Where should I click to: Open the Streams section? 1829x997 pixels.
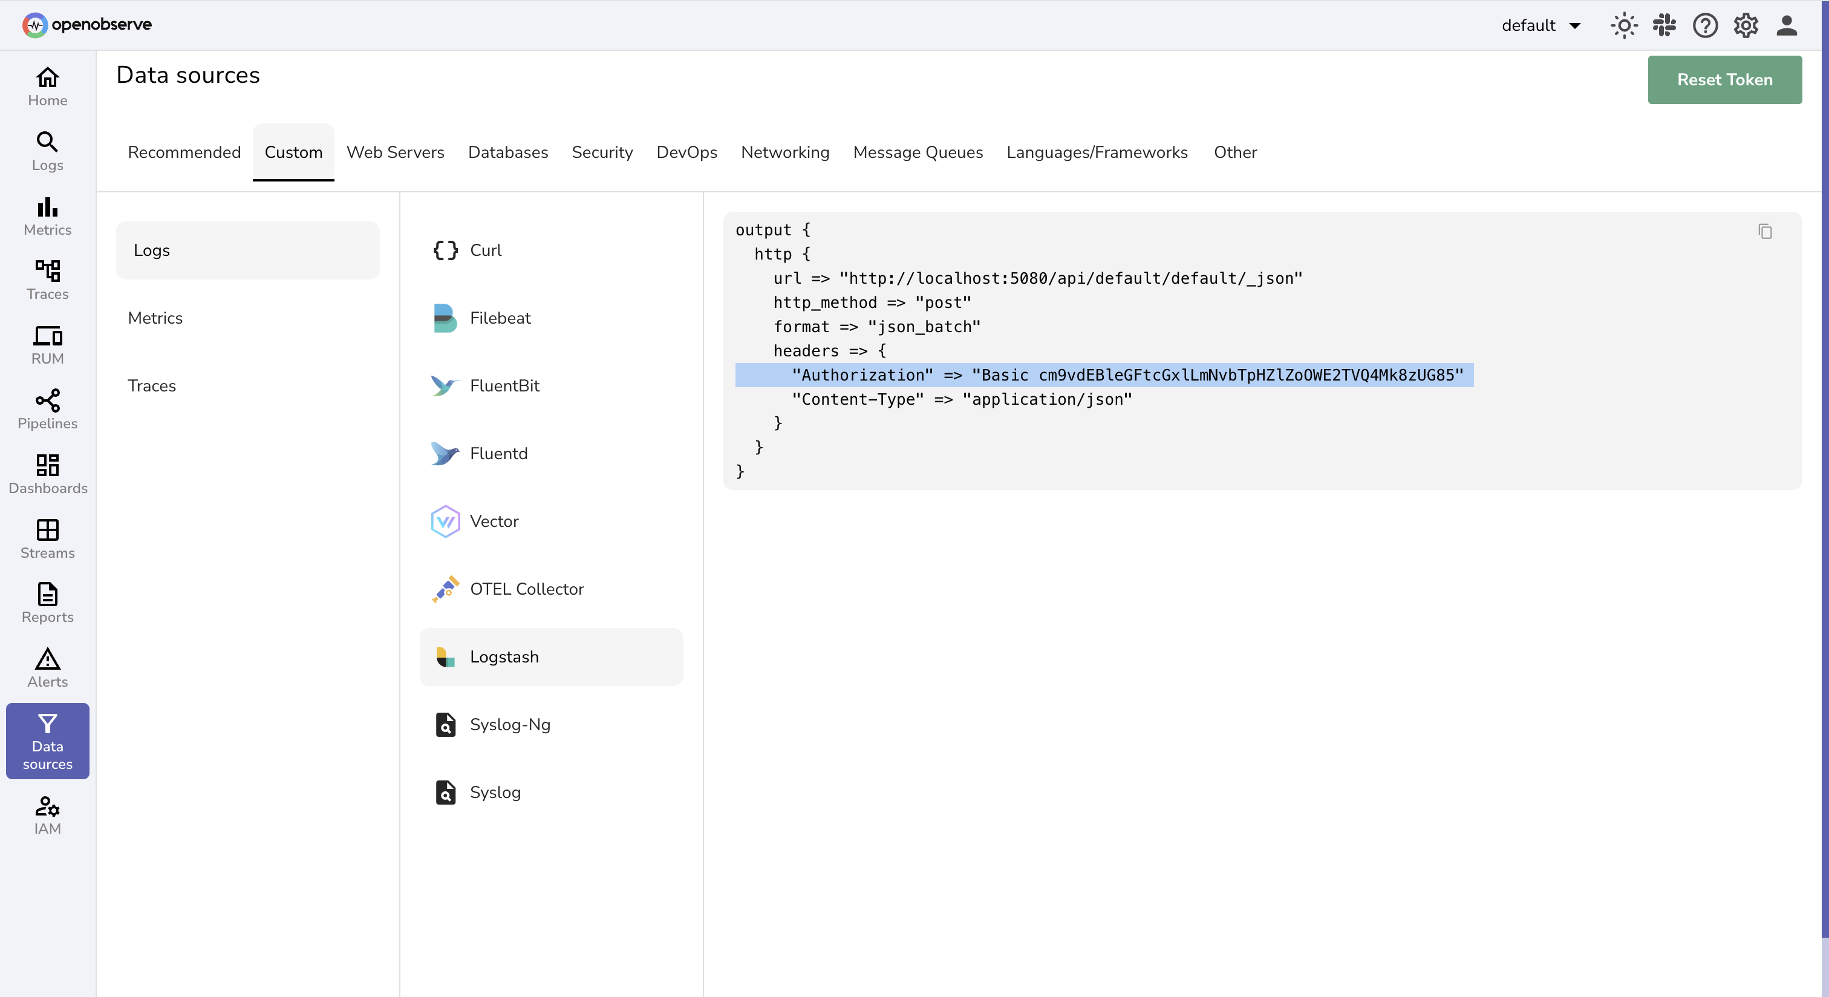[47, 538]
